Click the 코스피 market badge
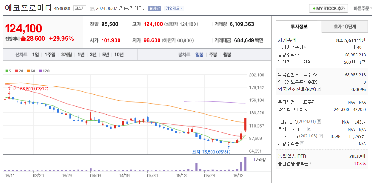The height and width of the screenshot is (183, 374). click(79, 8)
